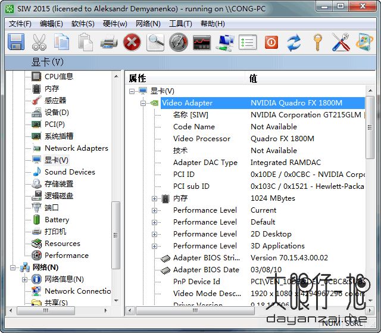Screen dimensions: 381x333
Task: Open the red graph monitor toolbar icon
Action: pyautogui.click(x=202, y=42)
